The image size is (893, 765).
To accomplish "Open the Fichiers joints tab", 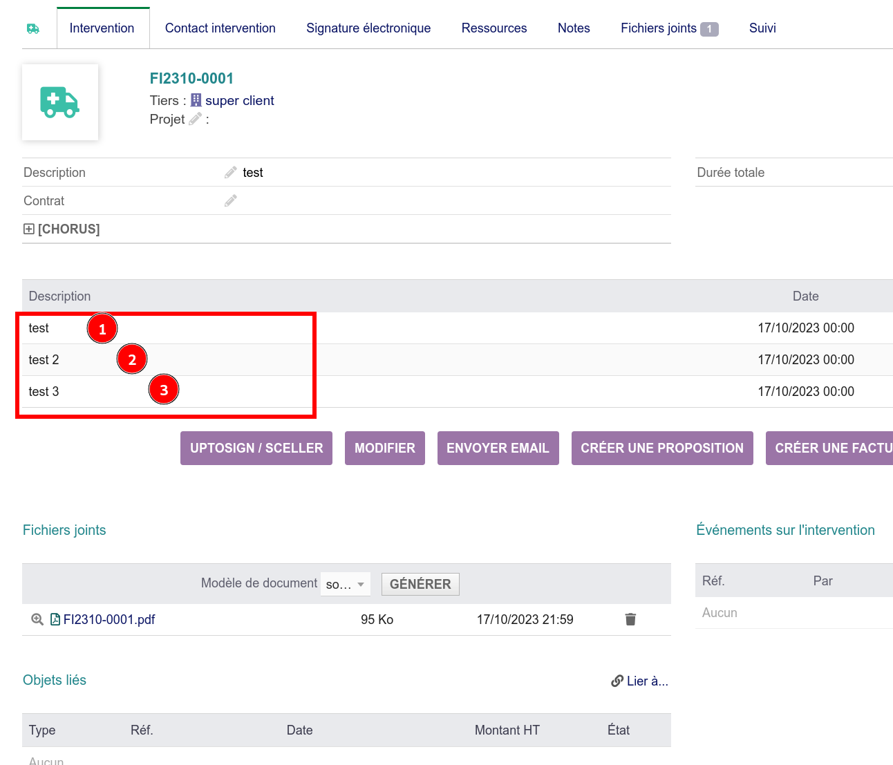I will (x=659, y=28).
